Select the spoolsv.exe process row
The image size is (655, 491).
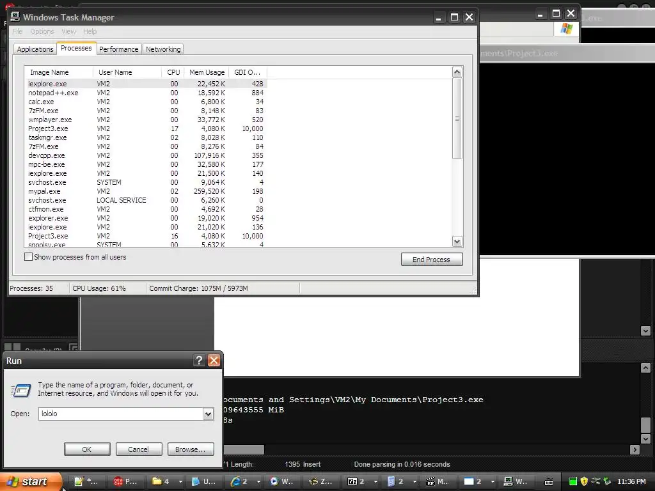pos(146,244)
